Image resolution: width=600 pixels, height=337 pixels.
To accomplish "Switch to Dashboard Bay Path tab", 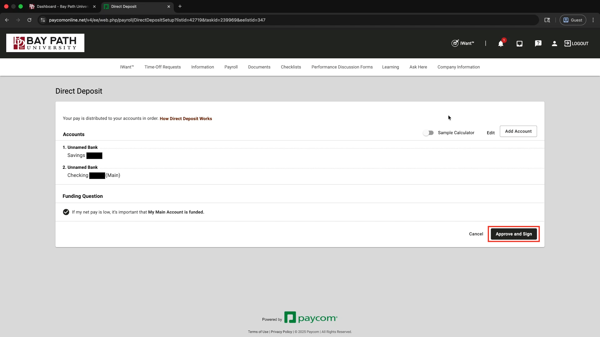I will click(62, 7).
